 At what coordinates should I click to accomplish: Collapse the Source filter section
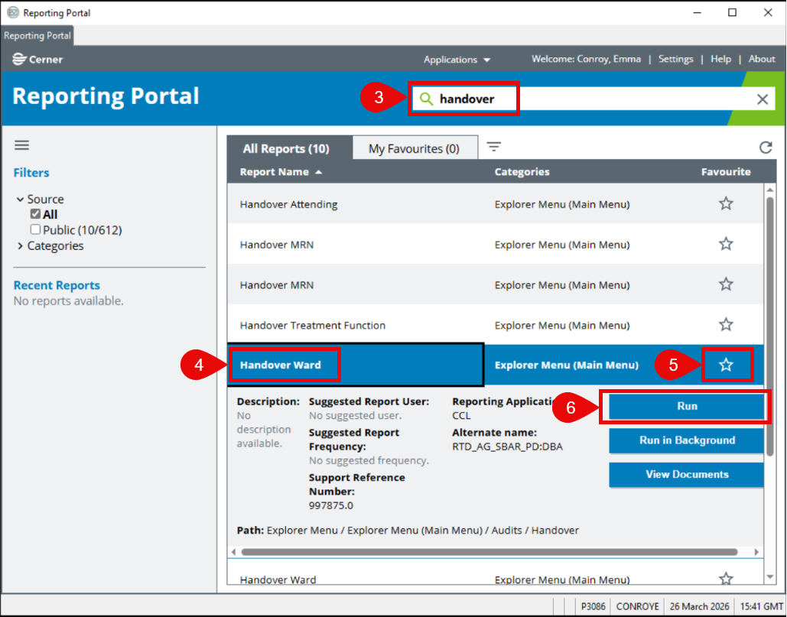pos(20,200)
